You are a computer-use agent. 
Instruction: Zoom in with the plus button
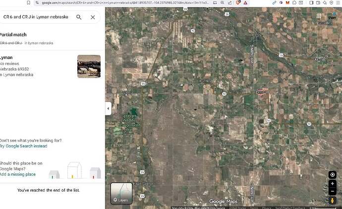(332, 184)
